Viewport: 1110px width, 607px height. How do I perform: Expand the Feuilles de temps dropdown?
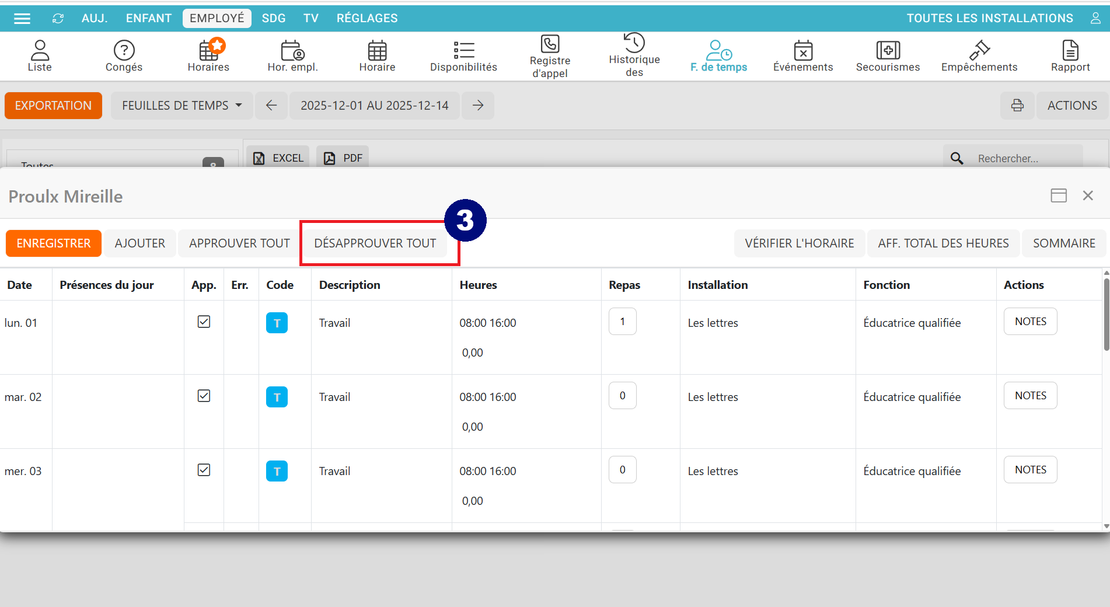(181, 106)
